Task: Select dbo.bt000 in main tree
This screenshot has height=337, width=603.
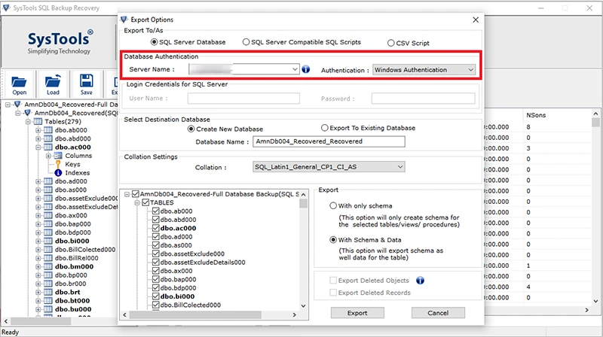Action: click(x=72, y=301)
